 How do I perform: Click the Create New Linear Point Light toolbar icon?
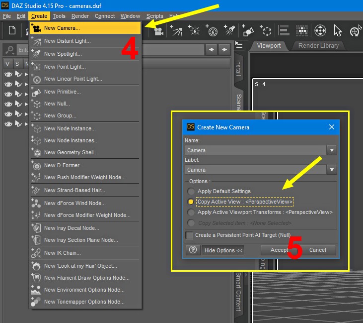click(x=212, y=31)
